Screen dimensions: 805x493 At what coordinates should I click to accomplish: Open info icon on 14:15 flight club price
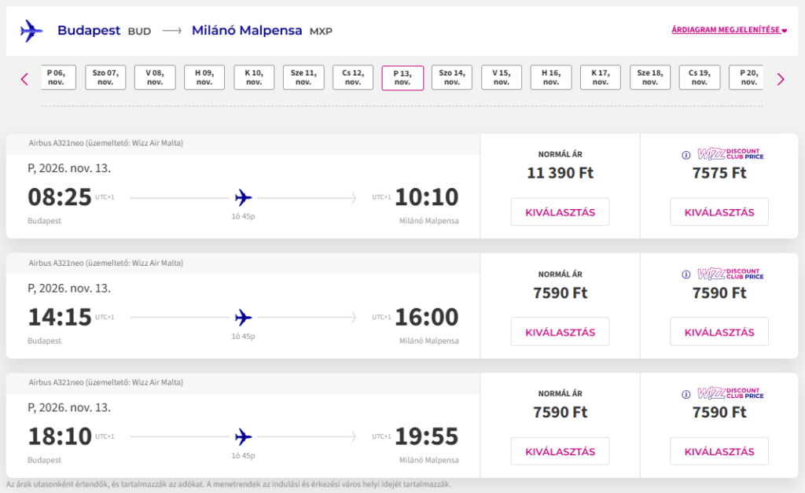pos(686,274)
